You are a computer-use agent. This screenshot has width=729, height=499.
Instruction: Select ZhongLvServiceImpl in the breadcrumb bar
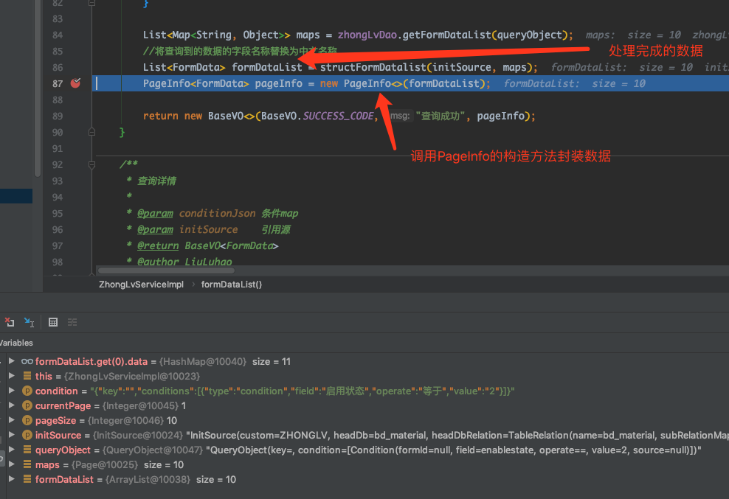coord(141,284)
